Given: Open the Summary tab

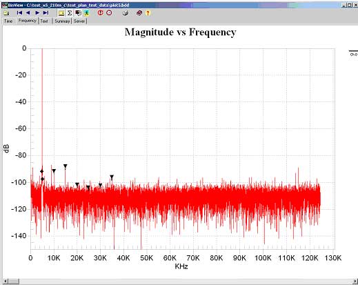Looking at the screenshot, I should [x=62, y=21].
